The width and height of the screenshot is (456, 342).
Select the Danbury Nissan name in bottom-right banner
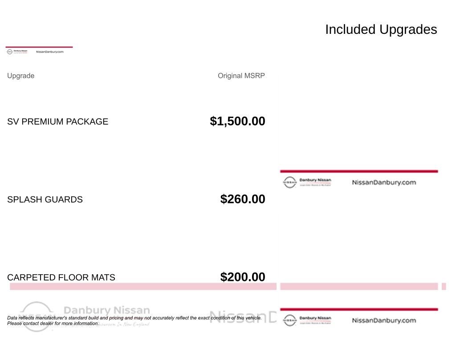[315, 318]
